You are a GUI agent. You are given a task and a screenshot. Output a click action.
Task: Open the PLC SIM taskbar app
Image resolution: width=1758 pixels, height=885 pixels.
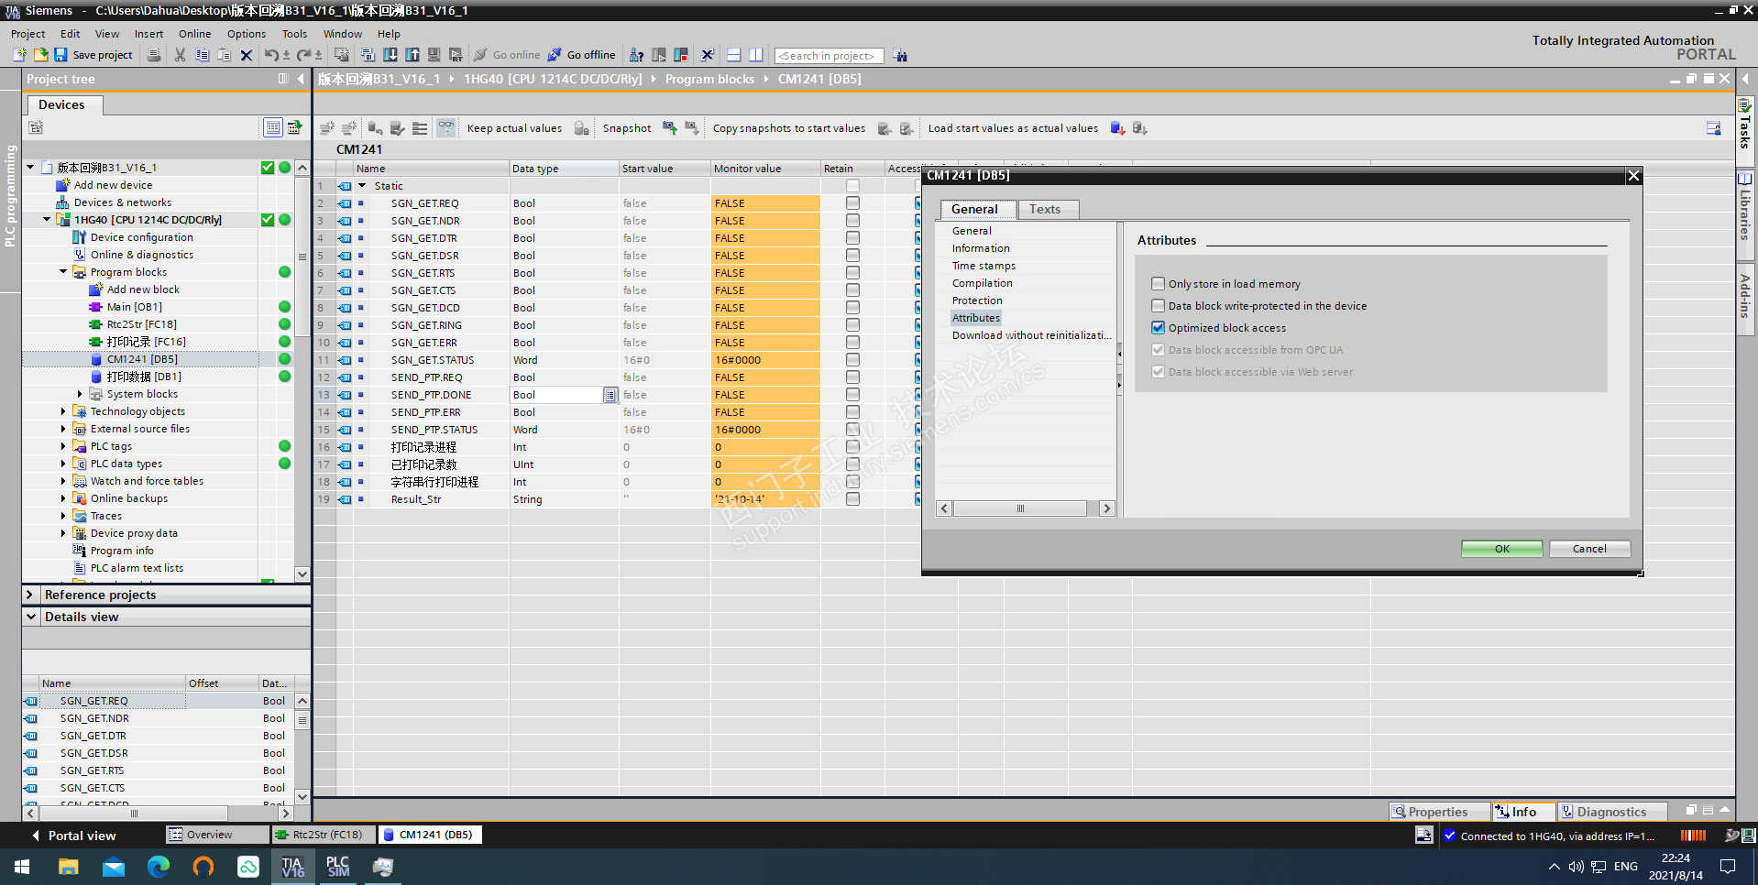(x=337, y=866)
